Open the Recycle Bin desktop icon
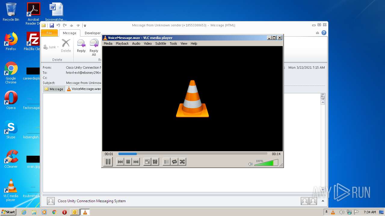This screenshot has height=216, width=385. point(11,12)
